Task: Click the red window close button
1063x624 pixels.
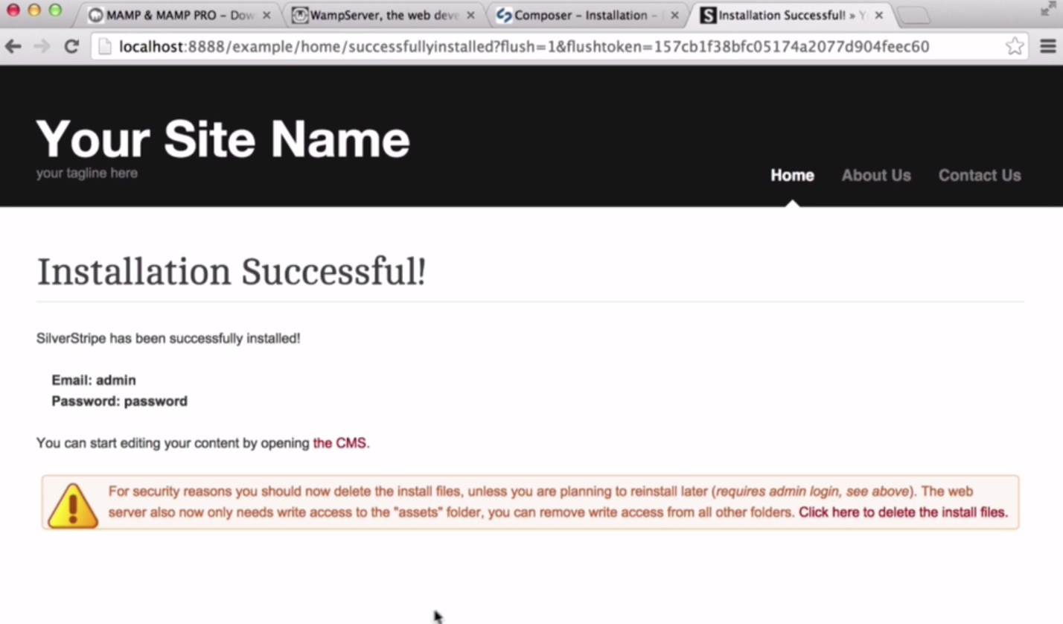Action: point(13,10)
